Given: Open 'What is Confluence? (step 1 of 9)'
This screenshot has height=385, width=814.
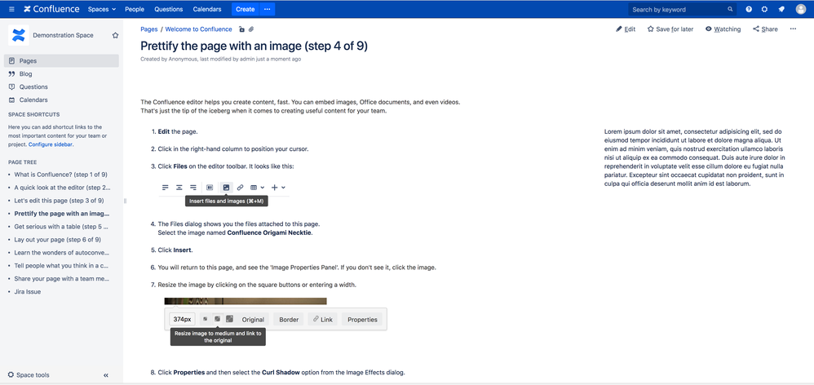Looking at the screenshot, I should tap(60, 175).
